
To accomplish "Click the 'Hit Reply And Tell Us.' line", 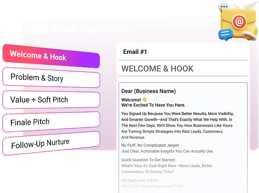I will point(140,180).
